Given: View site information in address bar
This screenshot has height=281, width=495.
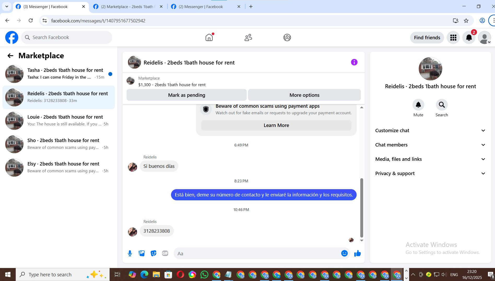Looking at the screenshot, I should (x=45, y=21).
